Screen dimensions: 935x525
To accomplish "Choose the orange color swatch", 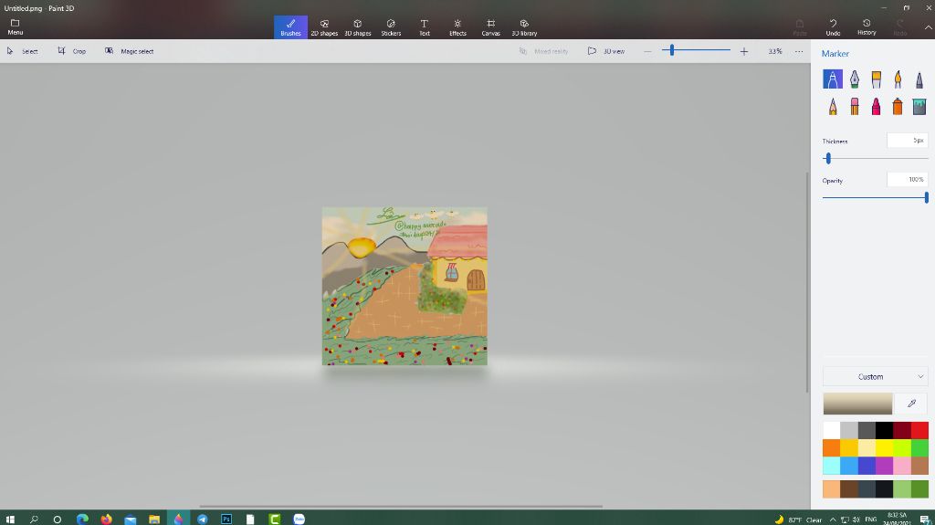I will tap(831, 447).
